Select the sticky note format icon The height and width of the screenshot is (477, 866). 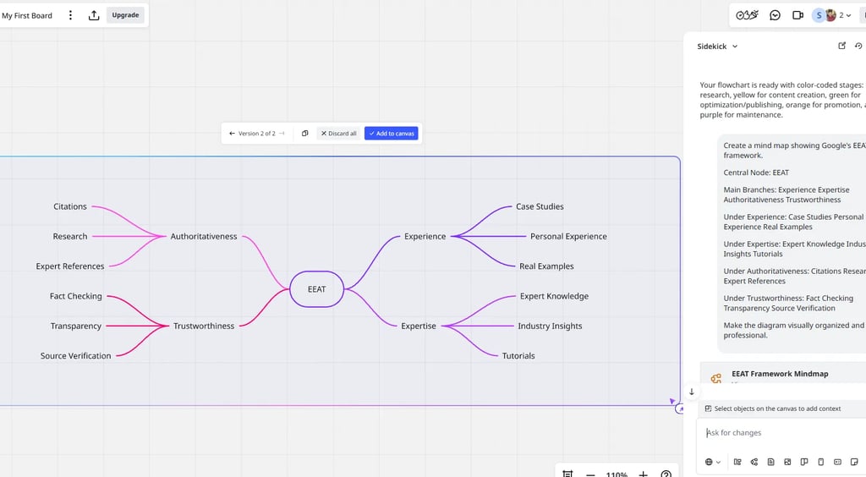[x=854, y=462]
